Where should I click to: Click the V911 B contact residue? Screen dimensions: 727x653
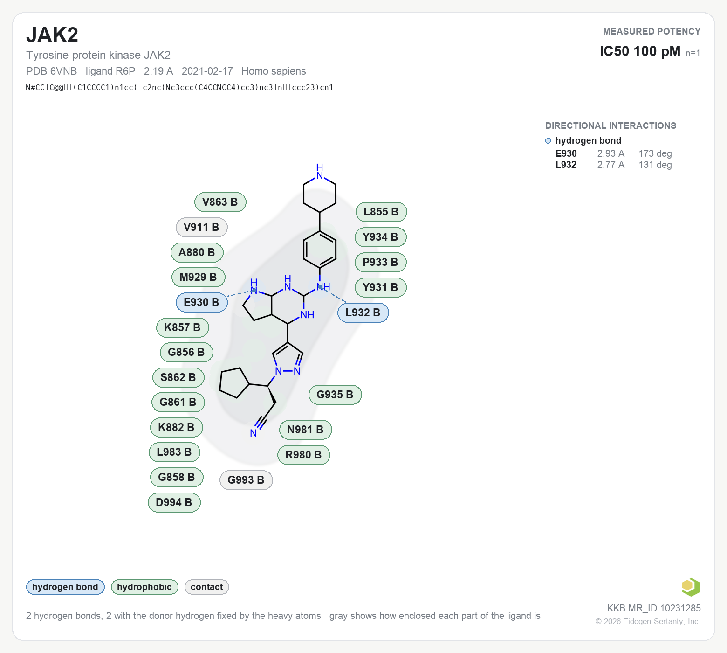click(202, 227)
